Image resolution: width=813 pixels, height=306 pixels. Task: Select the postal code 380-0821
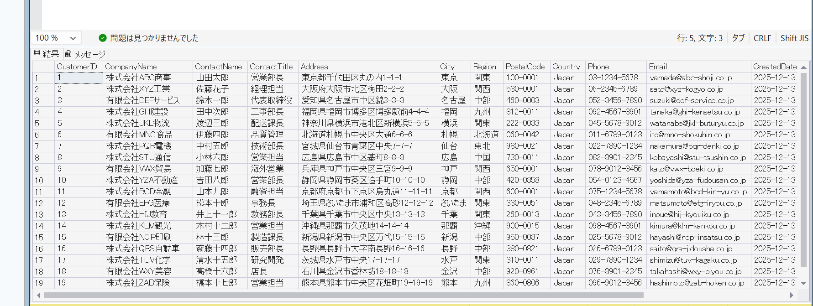click(x=526, y=249)
